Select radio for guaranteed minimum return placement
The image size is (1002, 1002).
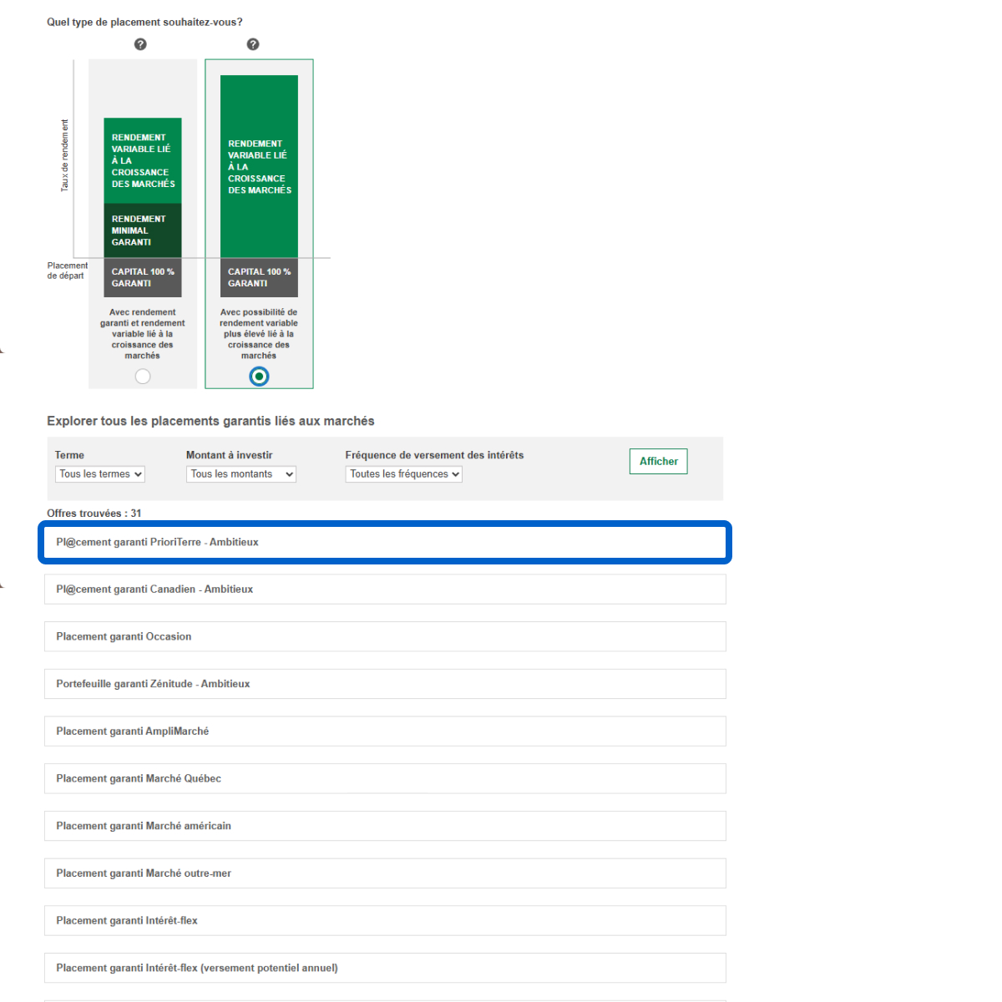coord(143,377)
